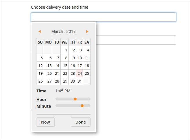Focus the delivery date and time field
Image resolution: width=190 pixels, height=140 pixels.
(104, 17)
